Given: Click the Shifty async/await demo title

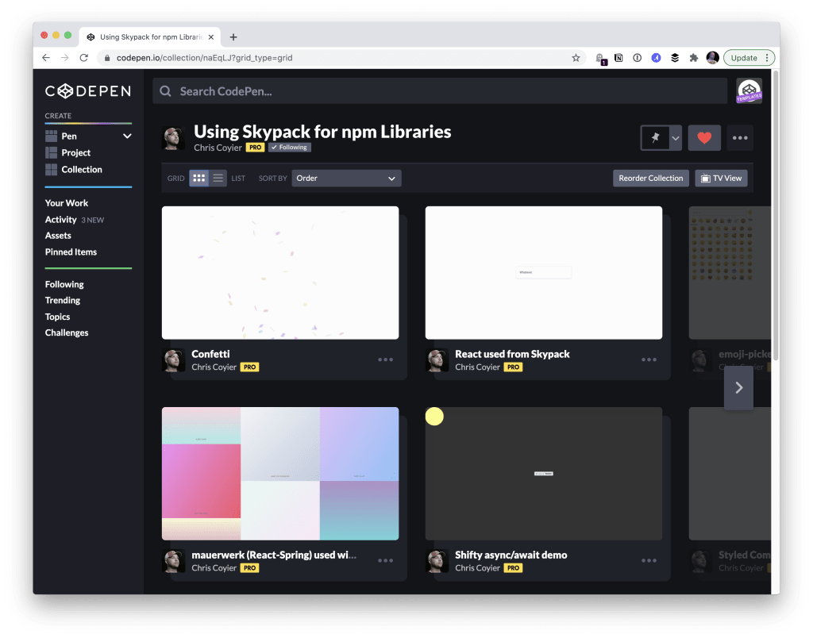Looking at the screenshot, I should pos(511,555).
